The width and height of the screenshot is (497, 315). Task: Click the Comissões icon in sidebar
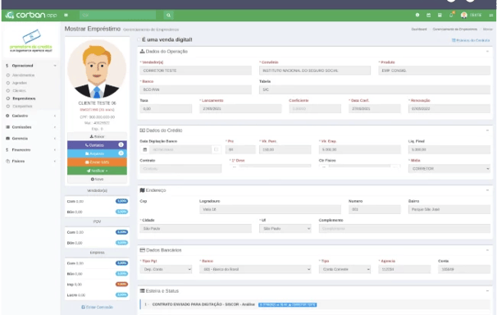coord(7,127)
